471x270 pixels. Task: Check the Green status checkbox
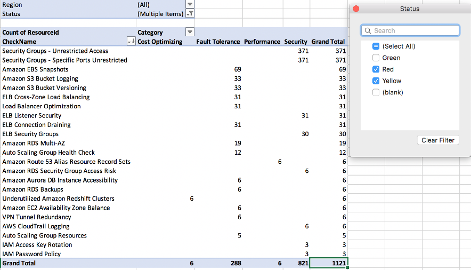click(x=376, y=58)
